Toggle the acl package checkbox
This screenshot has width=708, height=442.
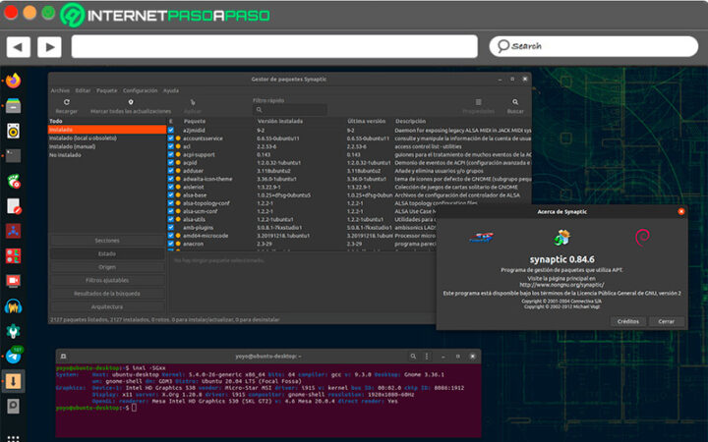(x=171, y=146)
